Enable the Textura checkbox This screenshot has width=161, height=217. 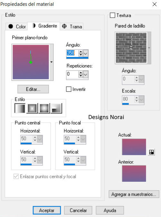(112, 15)
